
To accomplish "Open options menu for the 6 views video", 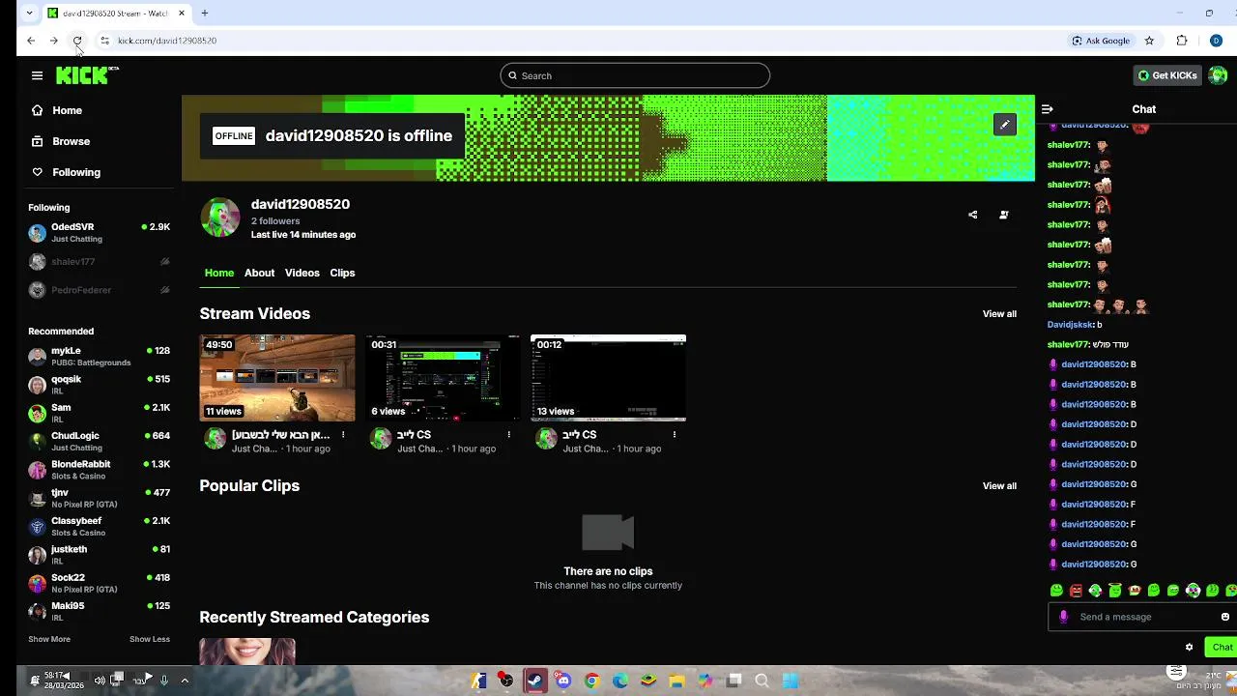I will (x=508, y=435).
